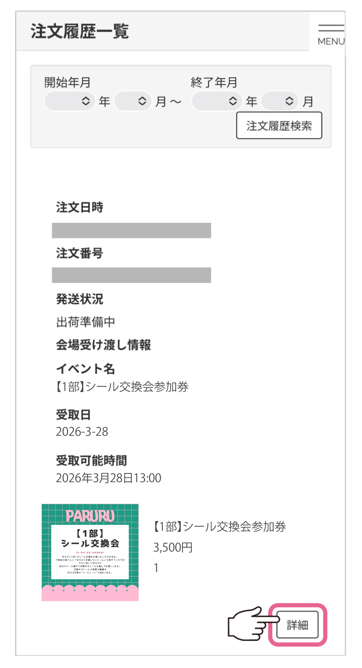Screen dimensions: 362x668
Task: Click the pickup date 2026-3-28
Action: [x=82, y=432]
